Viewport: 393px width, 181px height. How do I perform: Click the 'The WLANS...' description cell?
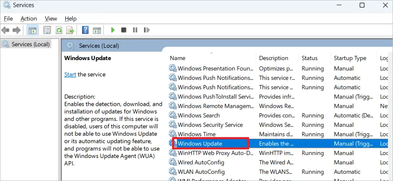[276, 172]
